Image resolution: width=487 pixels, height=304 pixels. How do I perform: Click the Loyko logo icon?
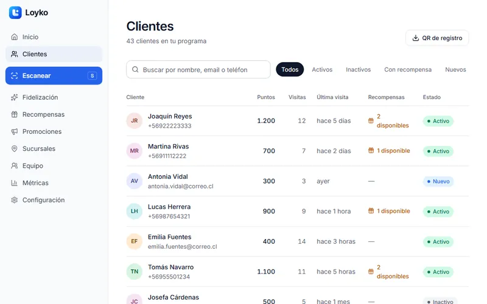tap(15, 13)
